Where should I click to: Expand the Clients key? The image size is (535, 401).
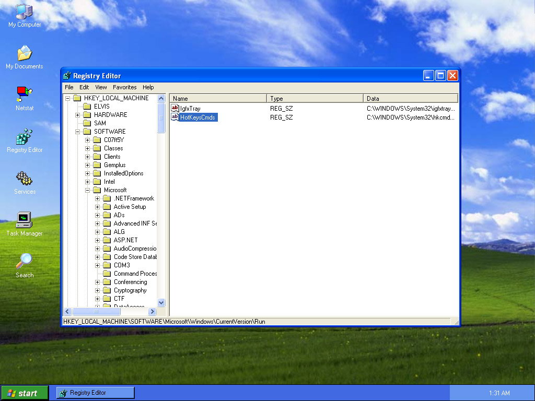click(87, 157)
